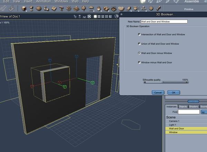This screenshot has height=152, width=207.
Task: Insert a text object with the T tool
Action: click(61, 8)
